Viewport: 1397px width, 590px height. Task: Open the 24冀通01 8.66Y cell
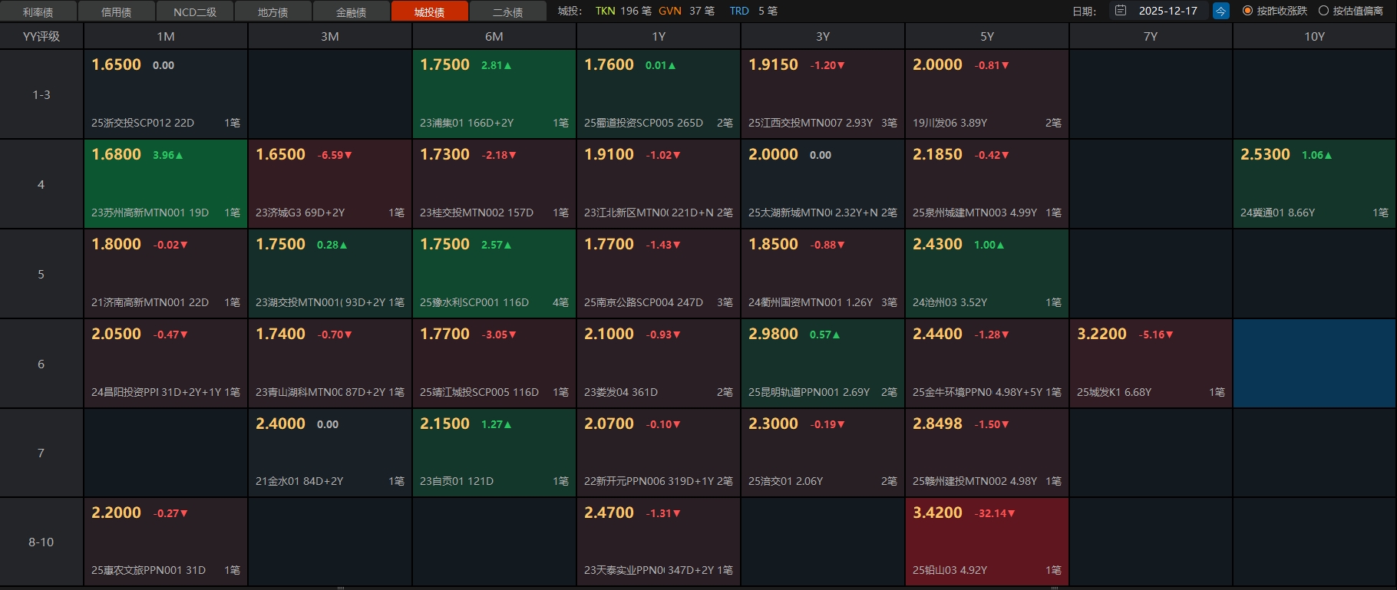(1314, 184)
